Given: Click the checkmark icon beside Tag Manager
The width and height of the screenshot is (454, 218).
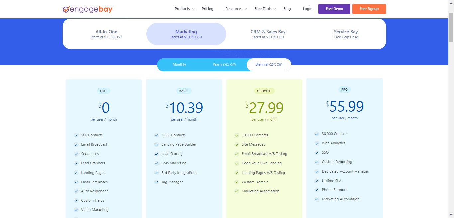Looking at the screenshot, I should coord(156,182).
